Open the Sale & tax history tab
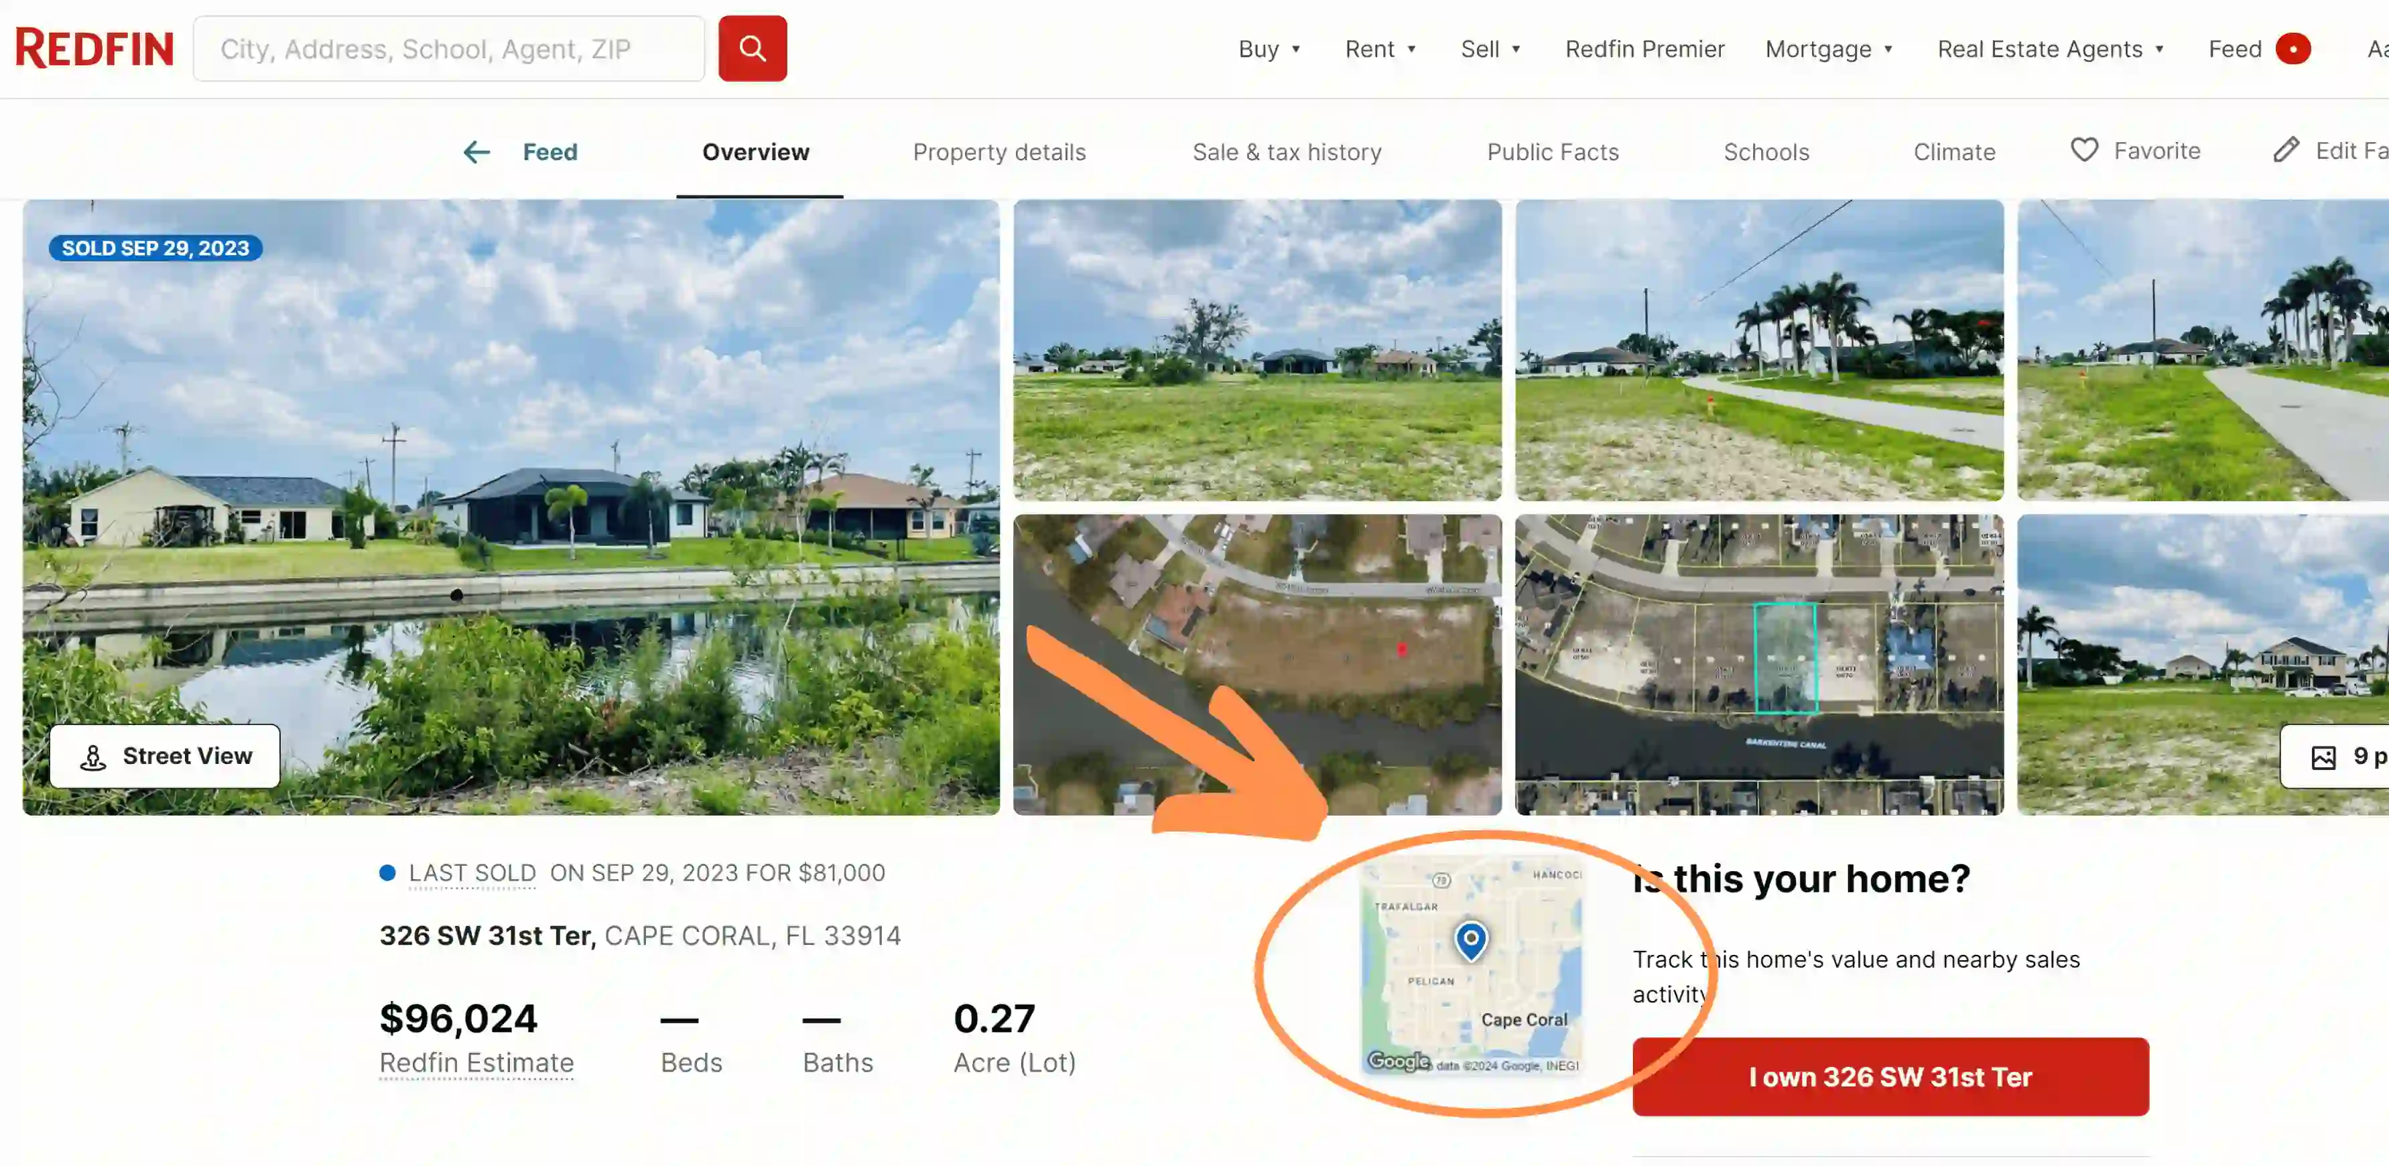Screen dimensions: 2389x1166 tap(1287, 152)
